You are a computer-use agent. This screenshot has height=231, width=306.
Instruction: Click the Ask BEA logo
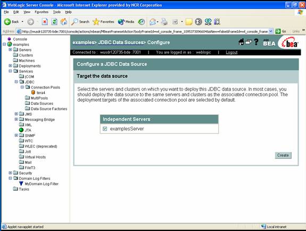coord(269,43)
